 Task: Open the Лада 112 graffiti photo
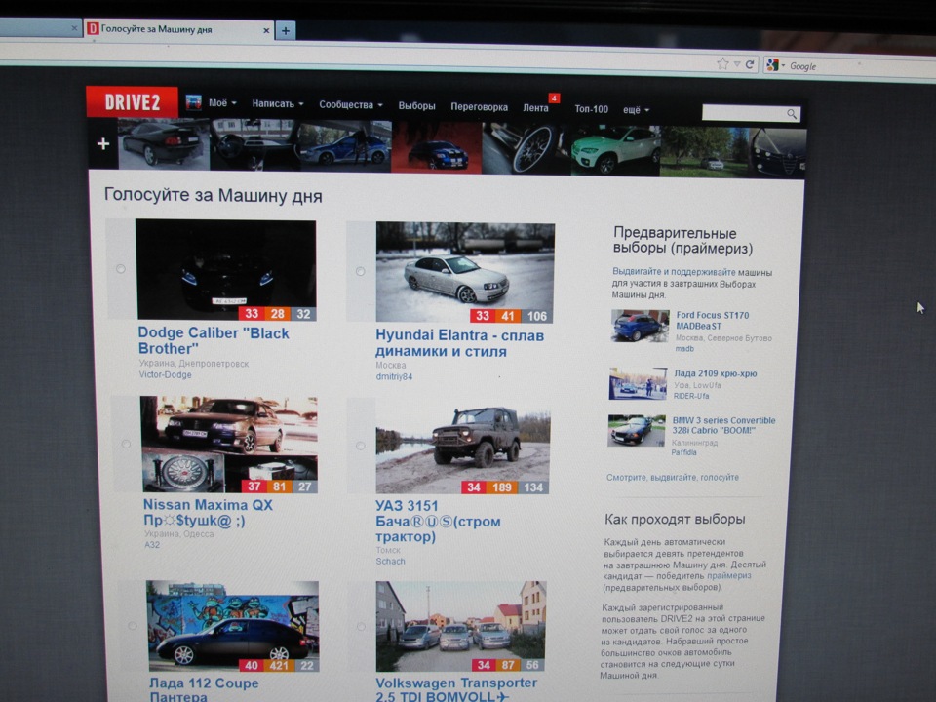pyautogui.click(x=233, y=626)
